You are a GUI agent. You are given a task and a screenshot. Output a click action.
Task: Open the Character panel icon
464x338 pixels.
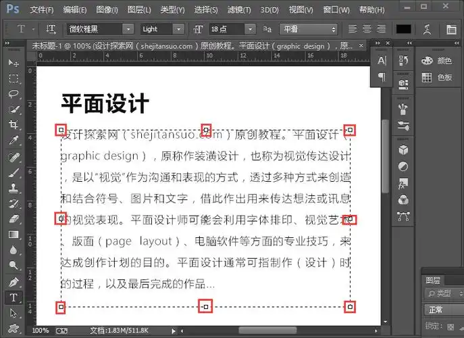[382, 61]
